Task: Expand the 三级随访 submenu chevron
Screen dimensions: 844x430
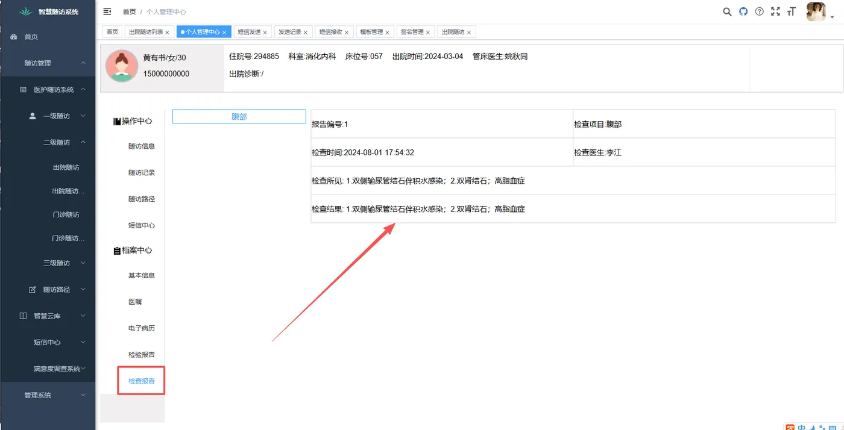Action: [83, 263]
